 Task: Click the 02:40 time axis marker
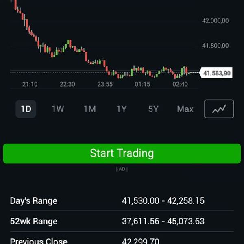(180, 84)
